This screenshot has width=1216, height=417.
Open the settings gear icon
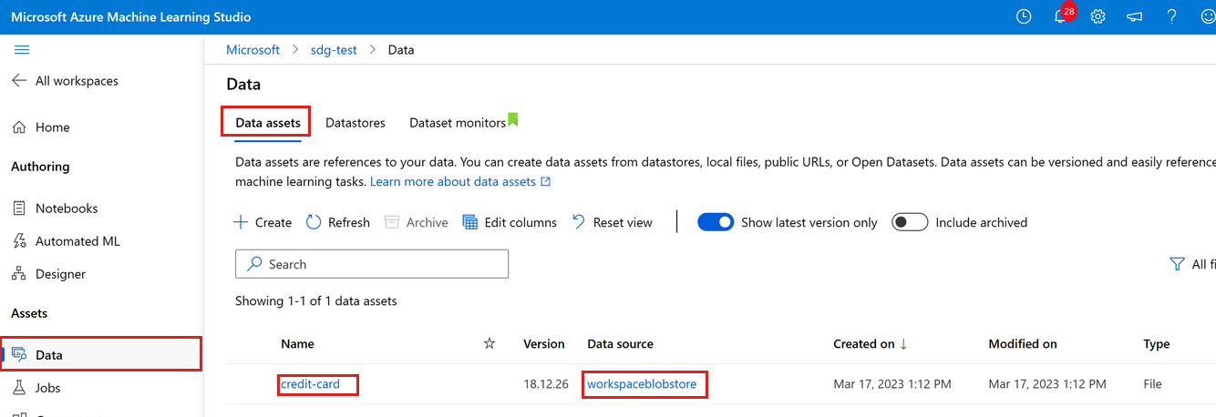[1097, 17]
